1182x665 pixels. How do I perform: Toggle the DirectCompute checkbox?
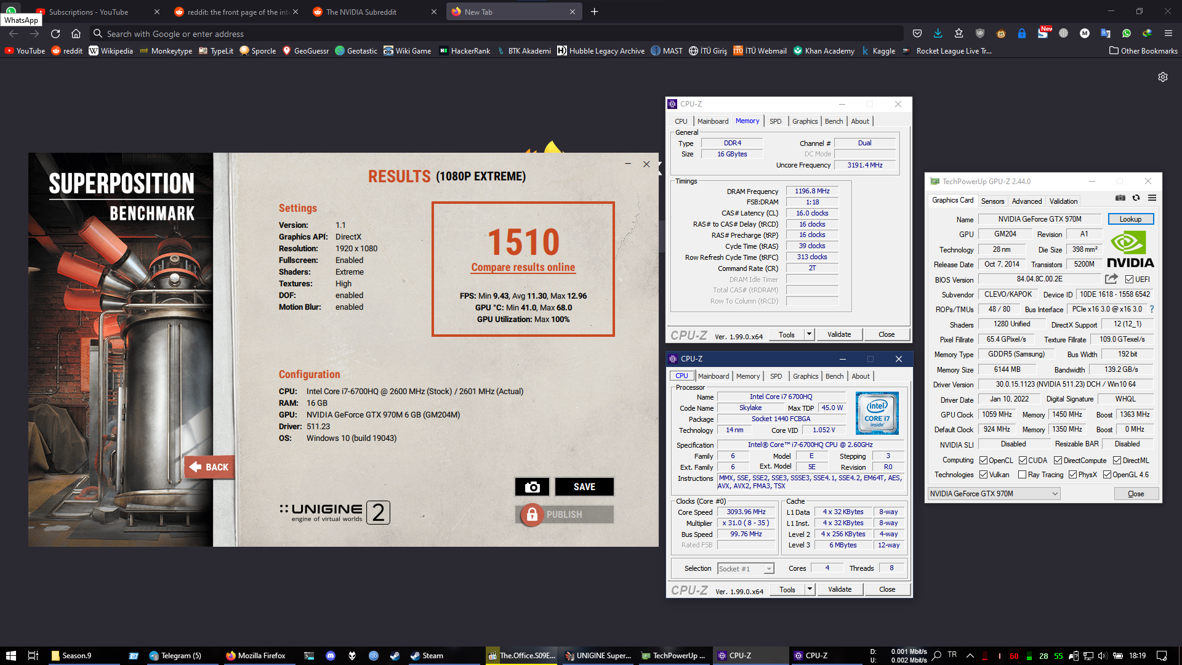1058,461
